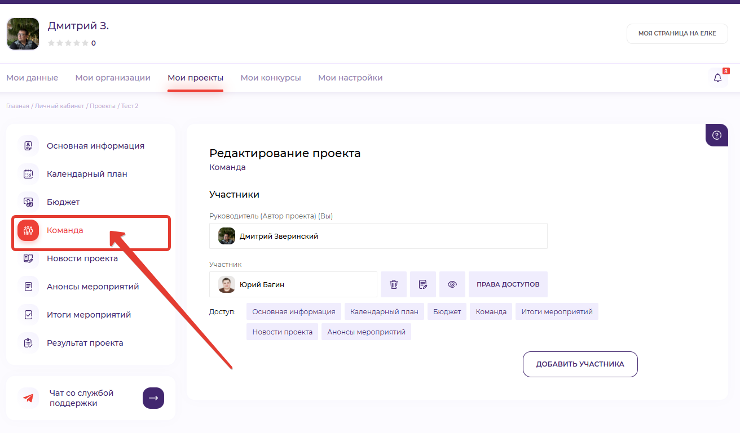Open Моя страница на Елке
The height and width of the screenshot is (433, 740).
677,33
